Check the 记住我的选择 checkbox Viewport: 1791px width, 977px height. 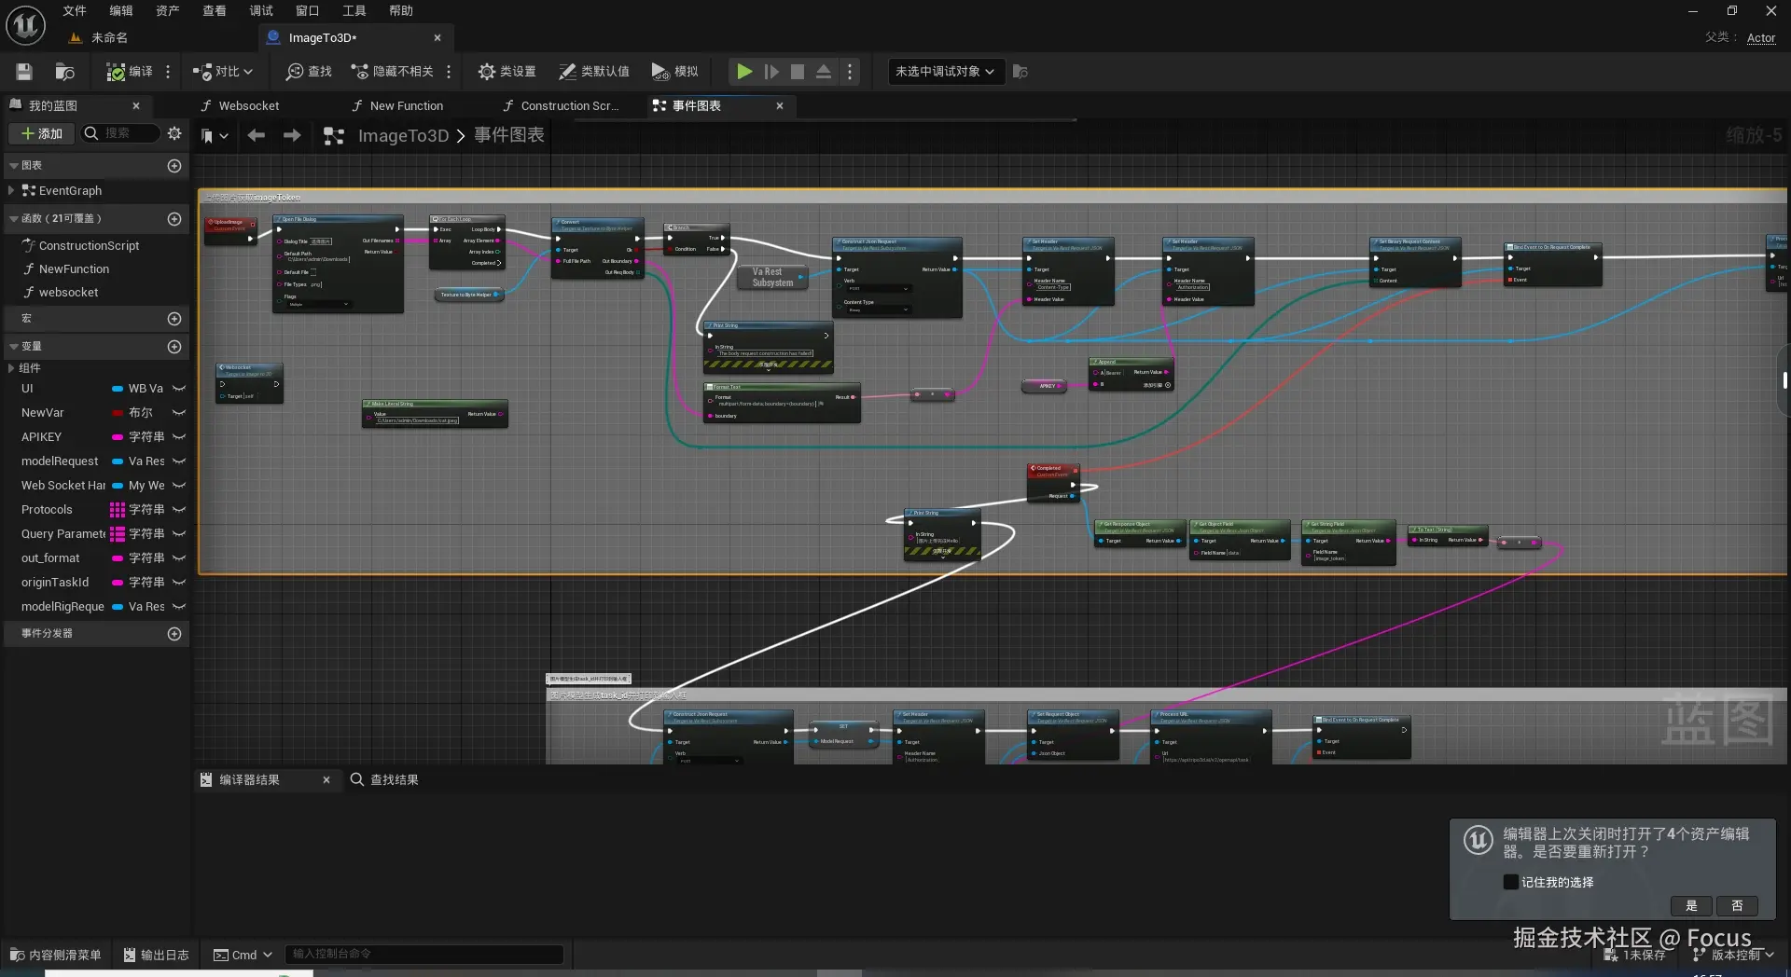click(x=1510, y=882)
